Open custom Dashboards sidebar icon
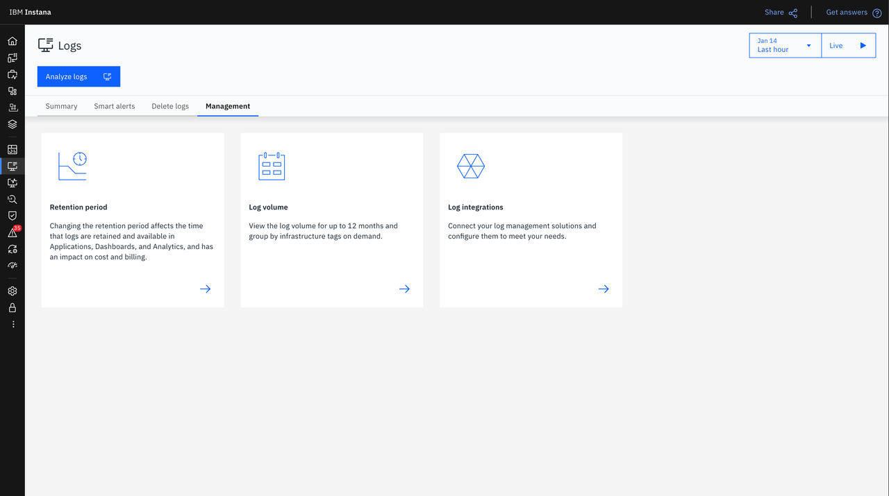 [x=13, y=149]
